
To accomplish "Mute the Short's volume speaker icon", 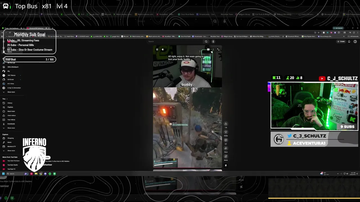I will pyautogui.click(x=163, y=49).
